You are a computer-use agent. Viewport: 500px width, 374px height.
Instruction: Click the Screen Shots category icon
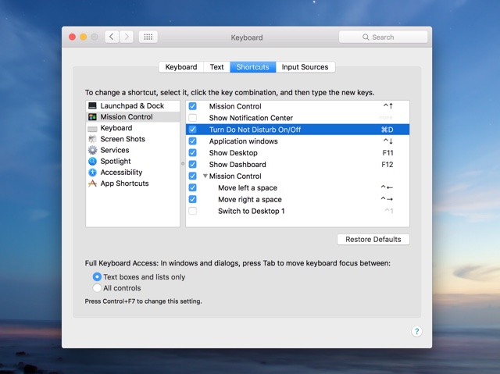92,139
